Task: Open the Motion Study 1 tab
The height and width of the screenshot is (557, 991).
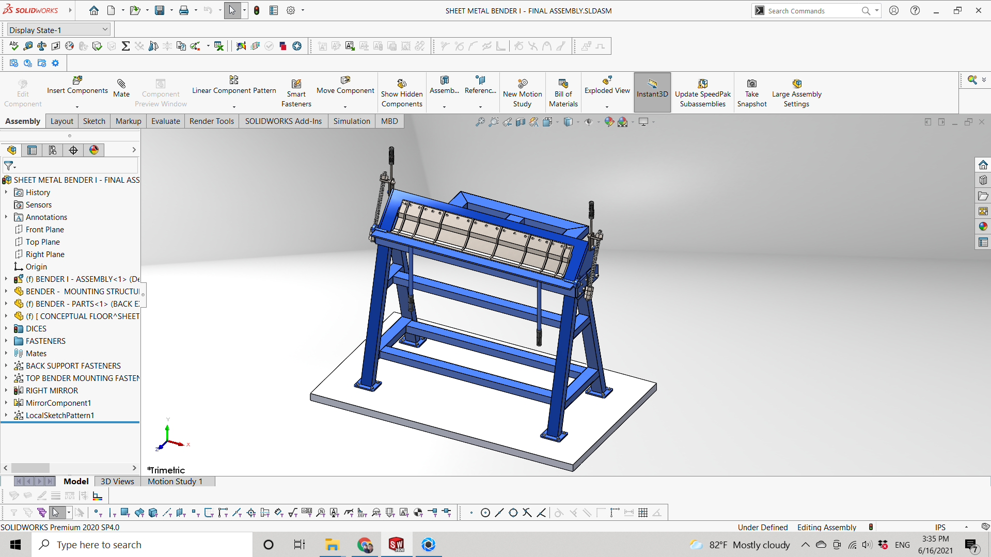Action: pyautogui.click(x=175, y=482)
